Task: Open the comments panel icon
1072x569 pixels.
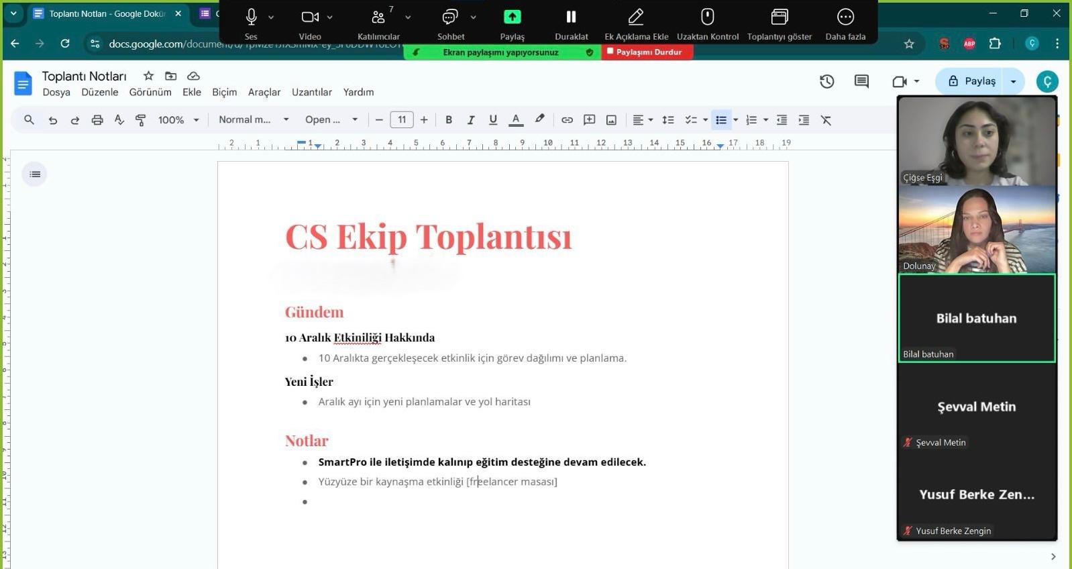Action: [x=861, y=81]
